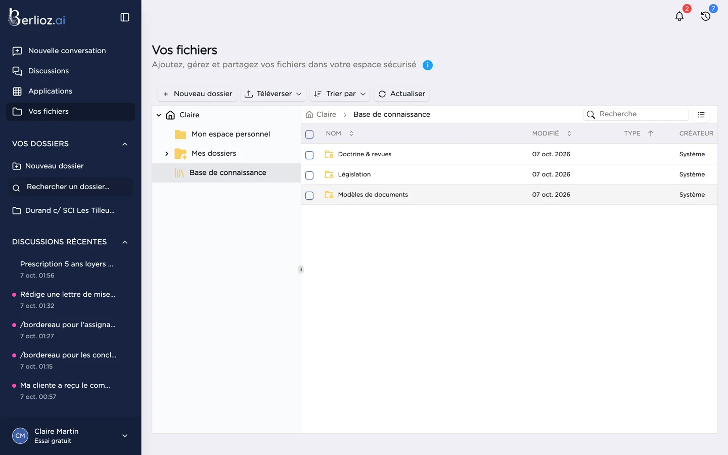Click Mon espace personnel folder icon
The image size is (728, 455).
click(180, 134)
